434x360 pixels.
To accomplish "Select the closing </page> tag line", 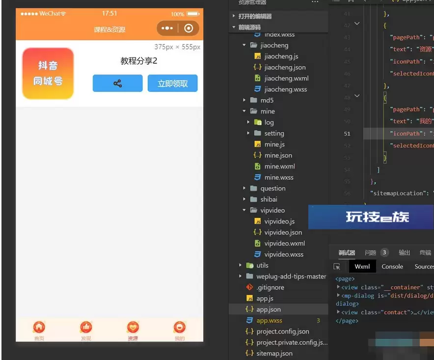I will click(x=347, y=321).
